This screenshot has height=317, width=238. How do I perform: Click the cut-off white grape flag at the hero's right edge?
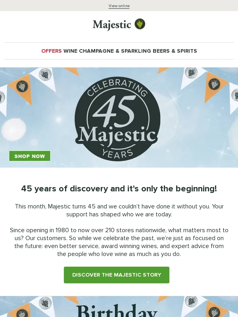[x=234, y=97]
